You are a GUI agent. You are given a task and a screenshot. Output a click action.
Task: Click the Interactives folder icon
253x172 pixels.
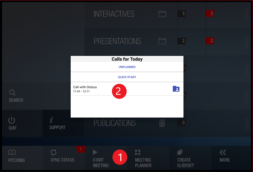click(162, 14)
